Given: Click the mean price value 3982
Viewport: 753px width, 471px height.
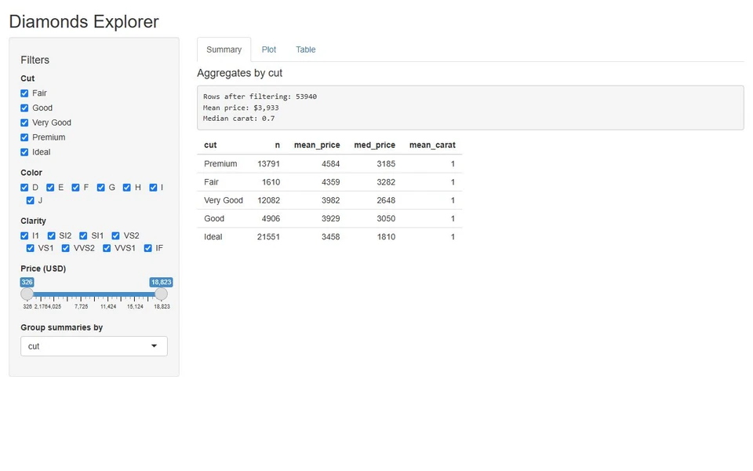Looking at the screenshot, I should (x=331, y=200).
